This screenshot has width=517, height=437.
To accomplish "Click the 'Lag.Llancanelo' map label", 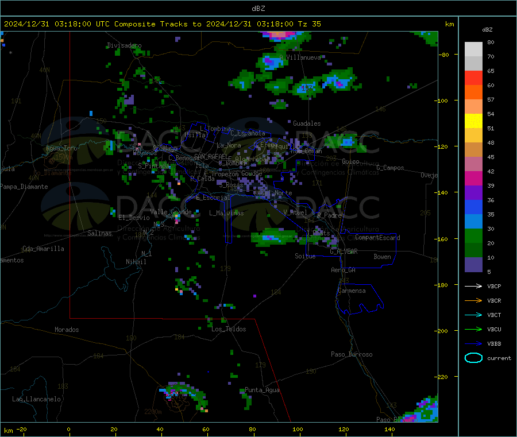I will coord(36,399).
